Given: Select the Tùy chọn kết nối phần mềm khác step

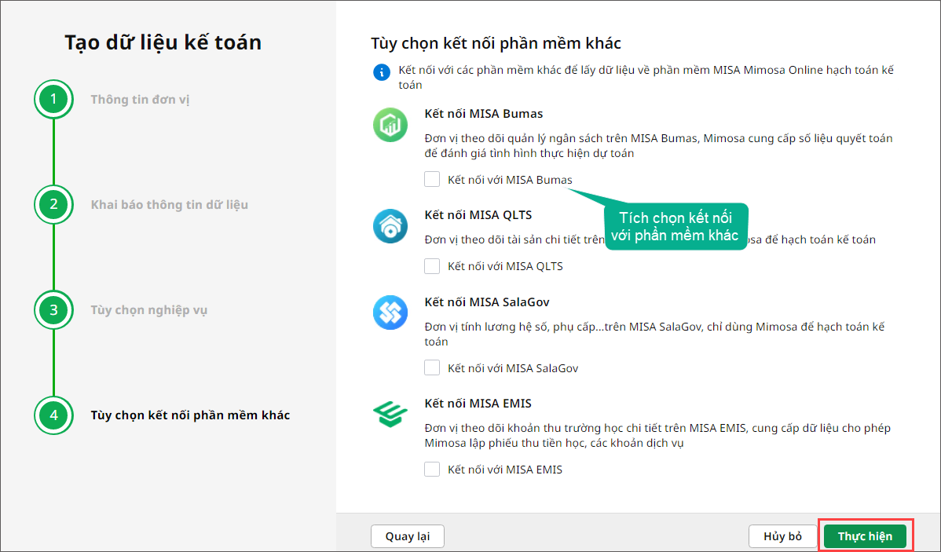Looking at the screenshot, I should [190, 415].
